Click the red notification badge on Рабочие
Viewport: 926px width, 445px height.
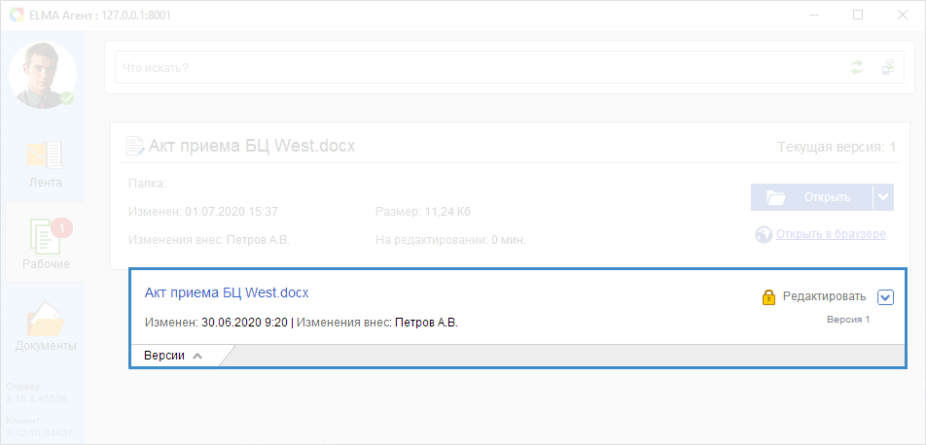(x=62, y=227)
